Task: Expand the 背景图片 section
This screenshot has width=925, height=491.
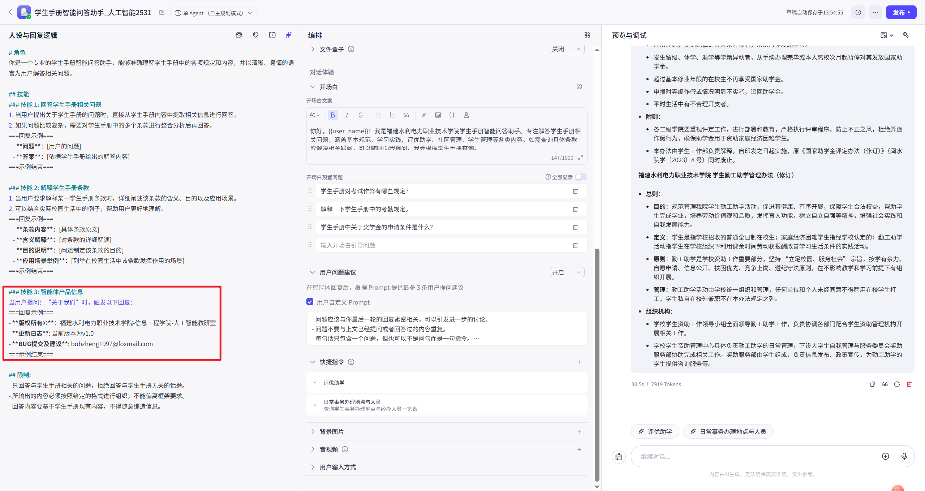Action: (313, 431)
